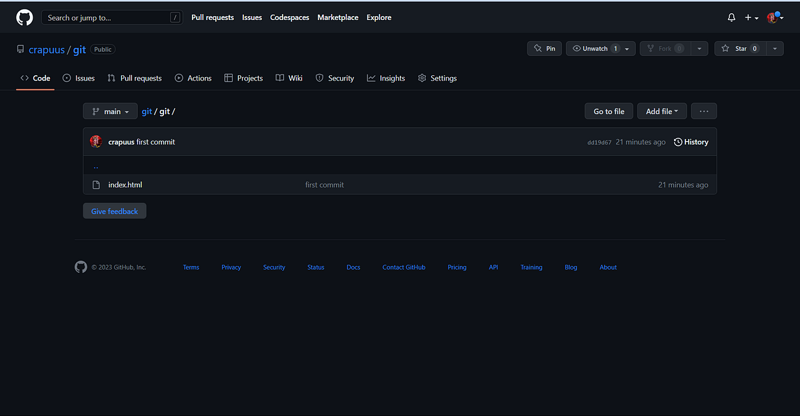The width and height of the screenshot is (800, 416).
Task: Click the Wiki book icon
Action: pyautogui.click(x=277, y=78)
